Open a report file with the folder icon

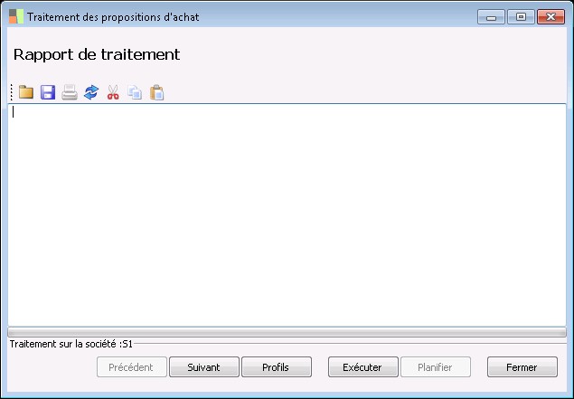coord(26,92)
